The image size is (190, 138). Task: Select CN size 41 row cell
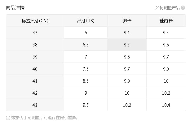click(35, 81)
